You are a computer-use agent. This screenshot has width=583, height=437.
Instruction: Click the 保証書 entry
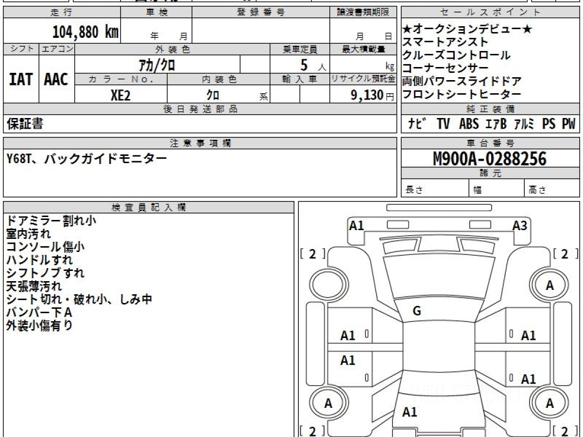coord(25,124)
